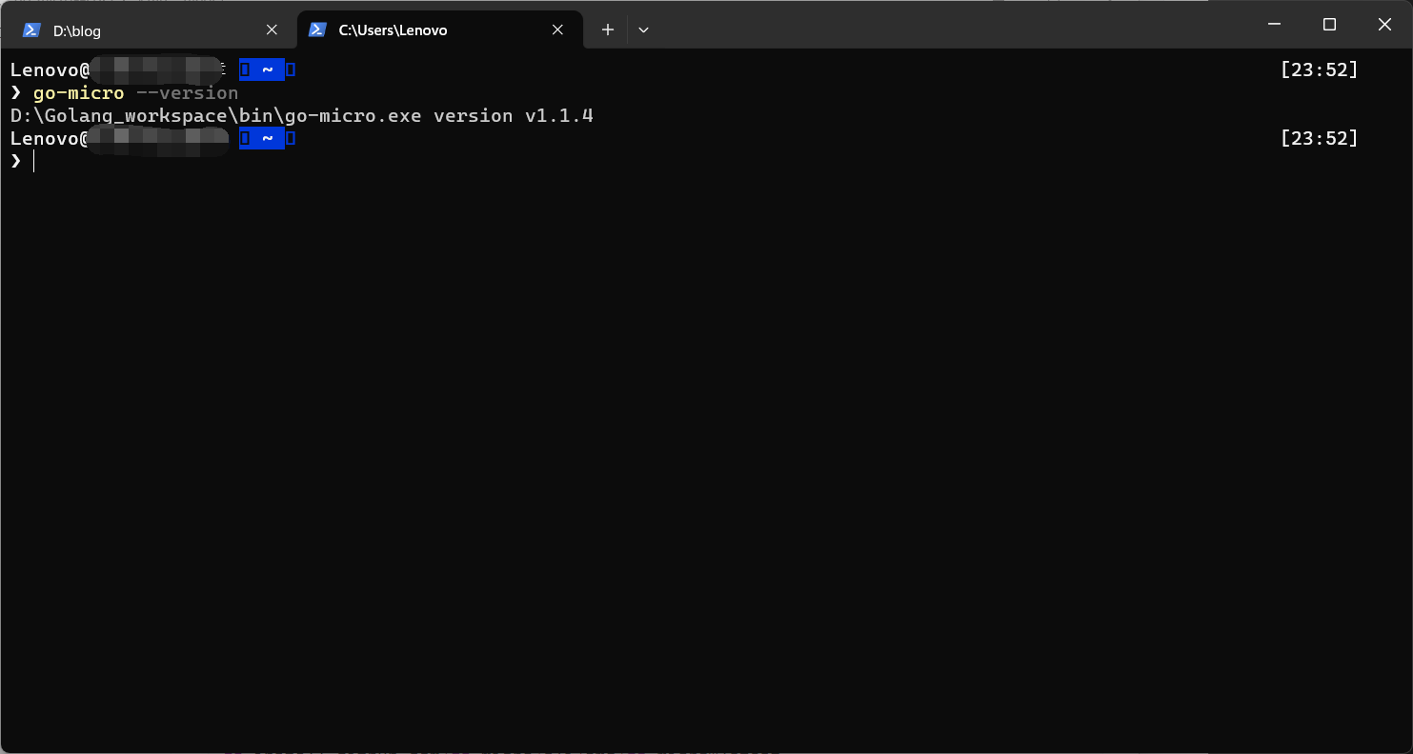Viewport: 1413px width, 754px height.
Task: Close the C:\Users\Lenovo tab
Action: click(x=557, y=30)
